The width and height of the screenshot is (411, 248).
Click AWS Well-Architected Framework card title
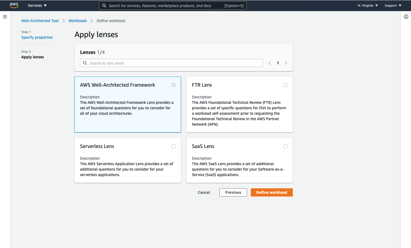(x=118, y=85)
